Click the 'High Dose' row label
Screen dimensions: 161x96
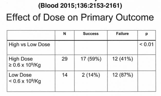pos(21,59)
